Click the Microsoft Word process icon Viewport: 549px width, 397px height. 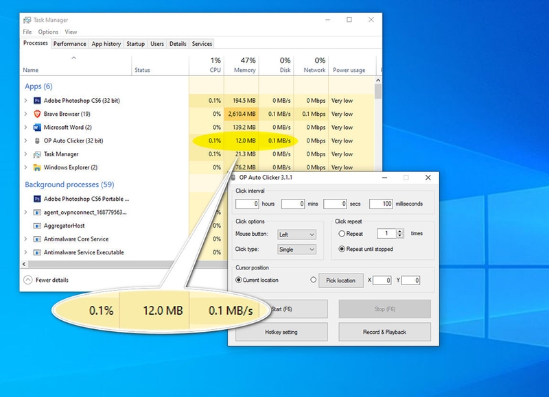38,128
